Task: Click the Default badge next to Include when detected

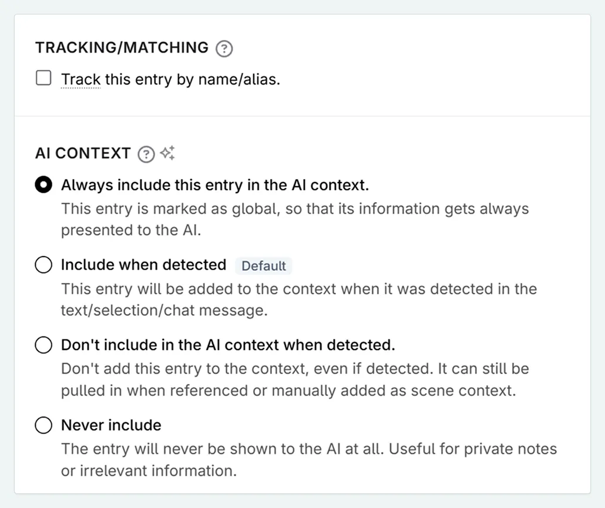Action: pos(263,265)
